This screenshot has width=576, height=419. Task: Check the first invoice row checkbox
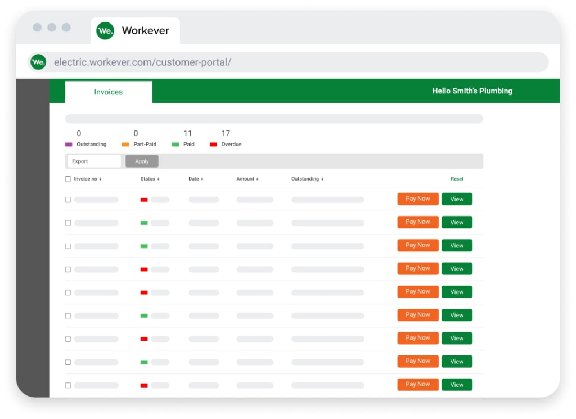point(68,200)
